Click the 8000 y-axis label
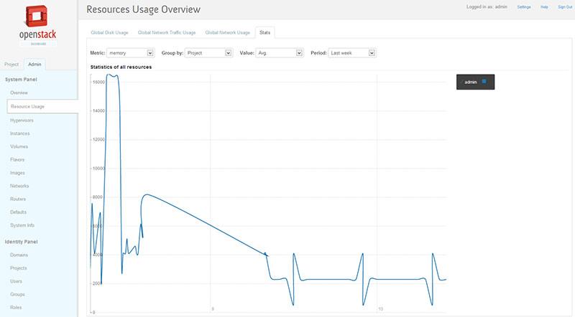575x317 pixels. point(98,197)
